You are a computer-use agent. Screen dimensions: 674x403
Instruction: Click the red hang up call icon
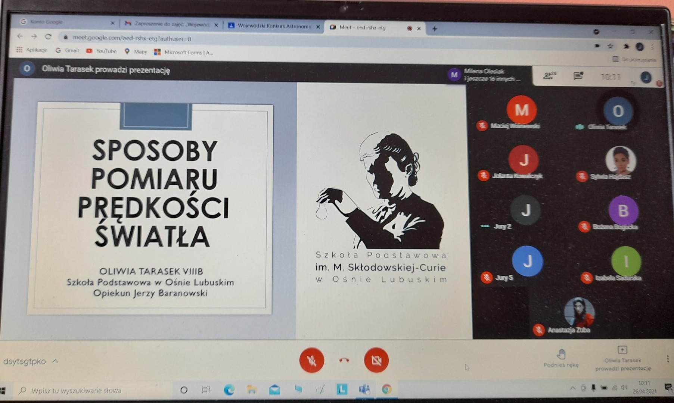pyautogui.click(x=344, y=360)
